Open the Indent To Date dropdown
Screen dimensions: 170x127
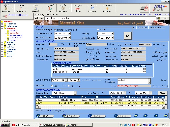pos(112,38)
